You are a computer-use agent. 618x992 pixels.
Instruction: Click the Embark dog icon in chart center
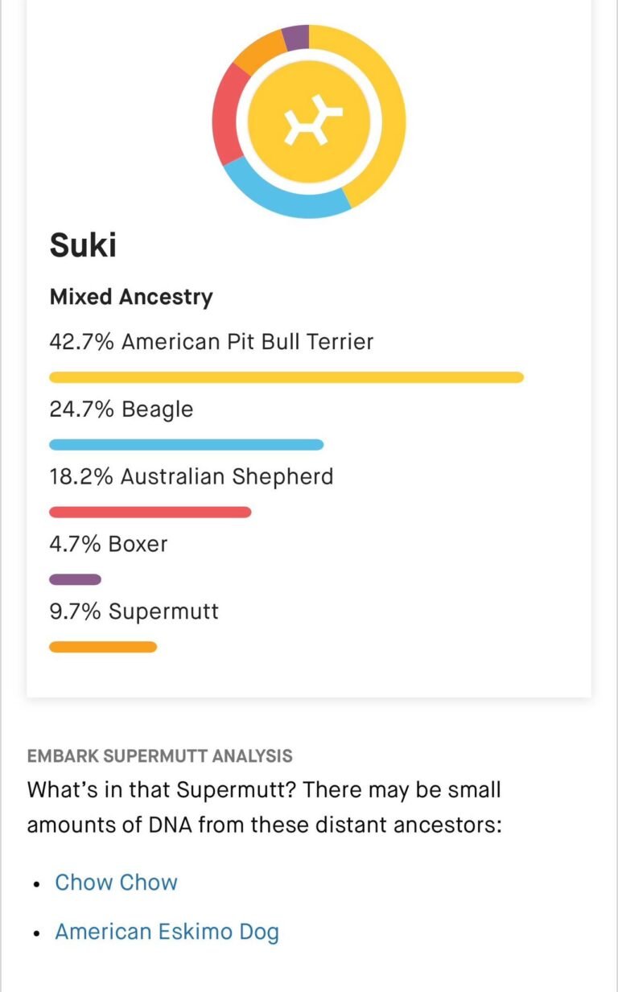pyautogui.click(x=309, y=122)
